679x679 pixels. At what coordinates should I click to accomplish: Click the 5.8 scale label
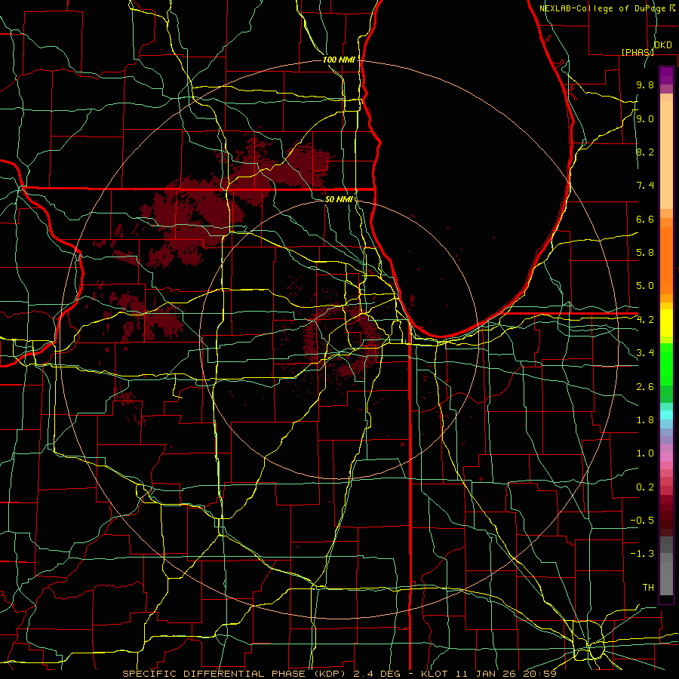645,253
